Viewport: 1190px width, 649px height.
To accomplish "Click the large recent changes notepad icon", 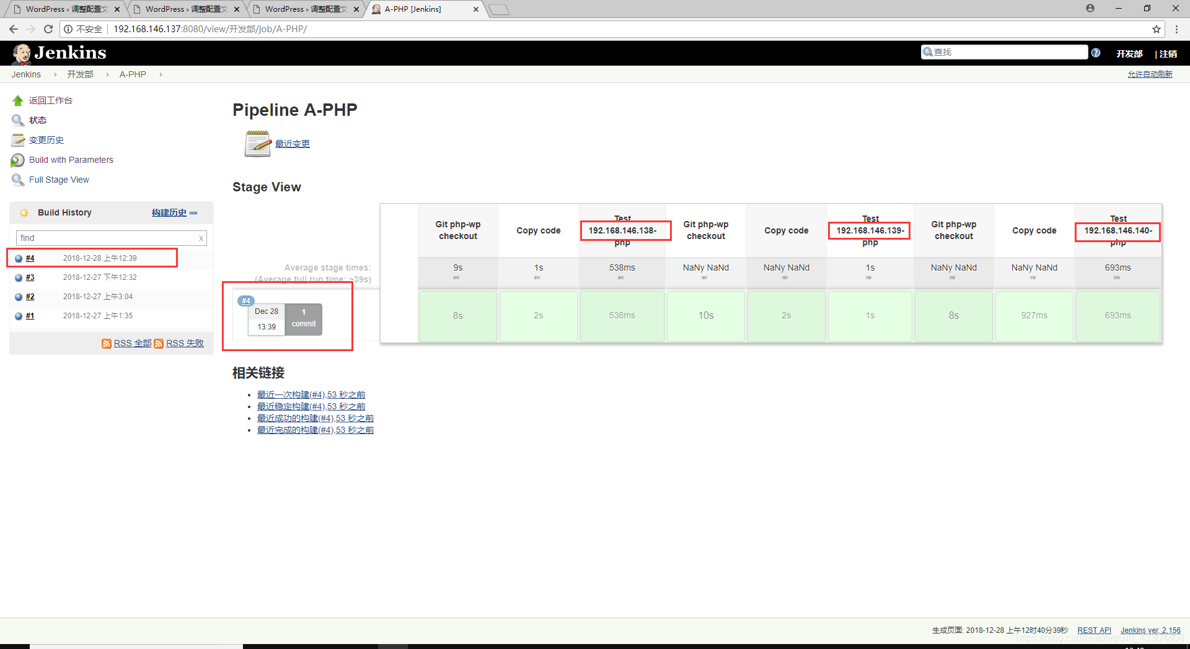I will tap(258, 143).
